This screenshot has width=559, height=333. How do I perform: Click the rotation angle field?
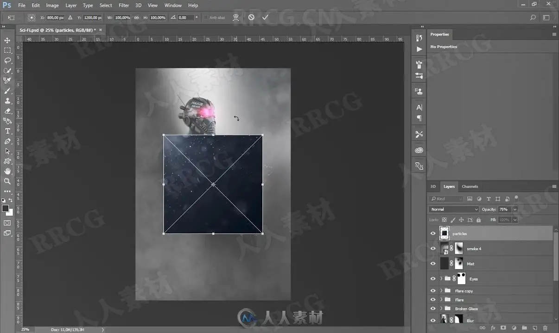click(185, 18)
